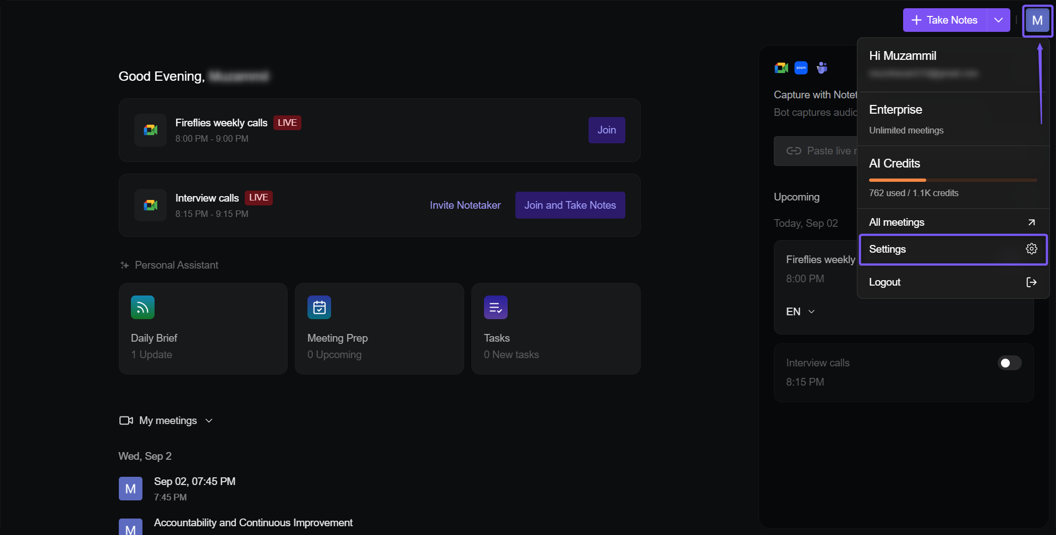Open Settings from profile menu
Viewport: 1056px width, 535px height.
point(953,249)
